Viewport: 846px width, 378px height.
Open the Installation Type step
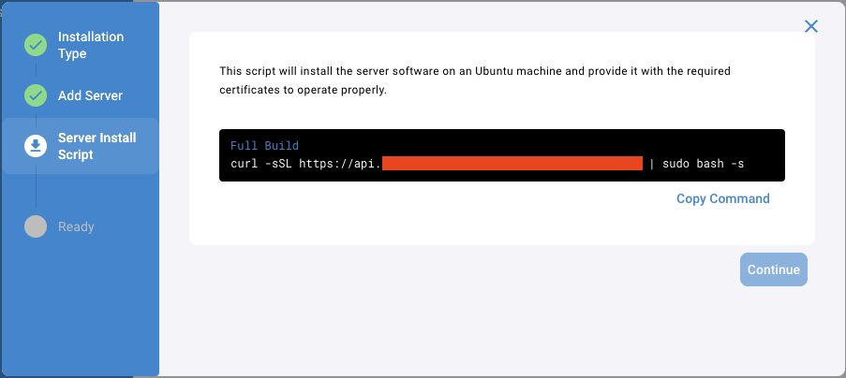tap(91, 45)
